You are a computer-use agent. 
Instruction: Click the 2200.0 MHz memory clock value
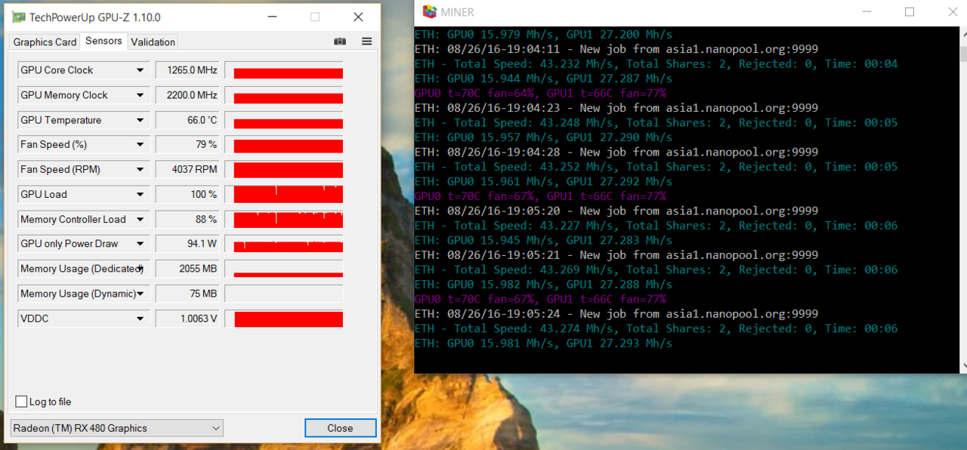187,95
